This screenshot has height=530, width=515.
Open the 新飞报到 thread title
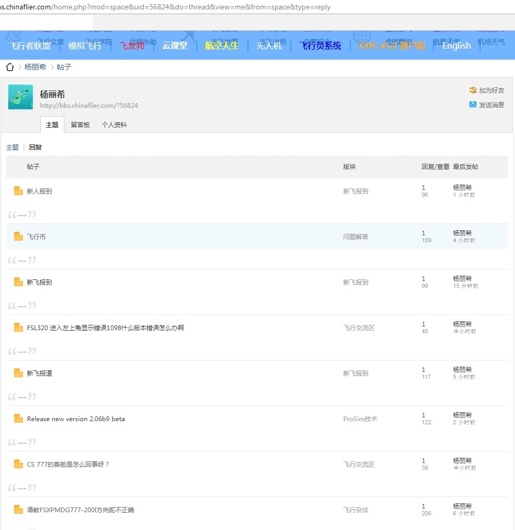40,282
